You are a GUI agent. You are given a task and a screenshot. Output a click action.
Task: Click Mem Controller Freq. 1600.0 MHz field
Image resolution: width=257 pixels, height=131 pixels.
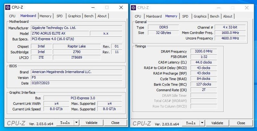click(x=230, y=33)
